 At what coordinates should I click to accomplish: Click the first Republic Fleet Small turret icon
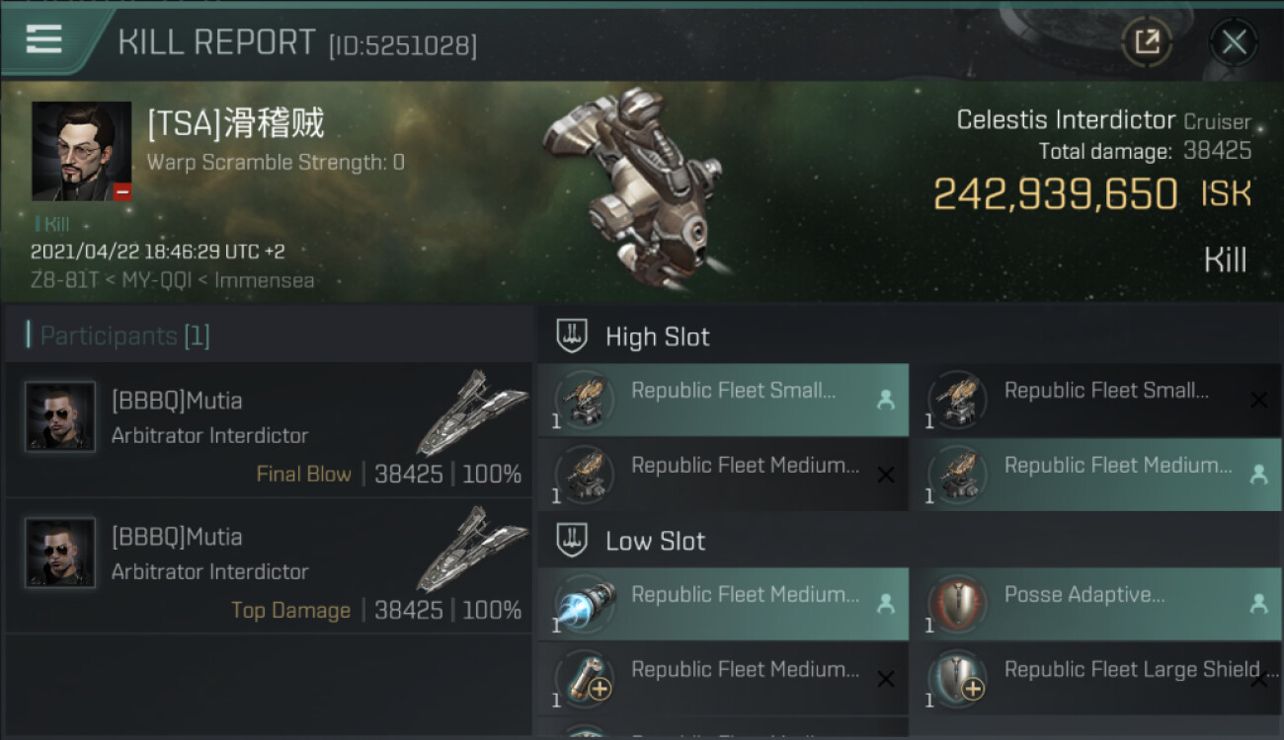[x=585, y=399]
